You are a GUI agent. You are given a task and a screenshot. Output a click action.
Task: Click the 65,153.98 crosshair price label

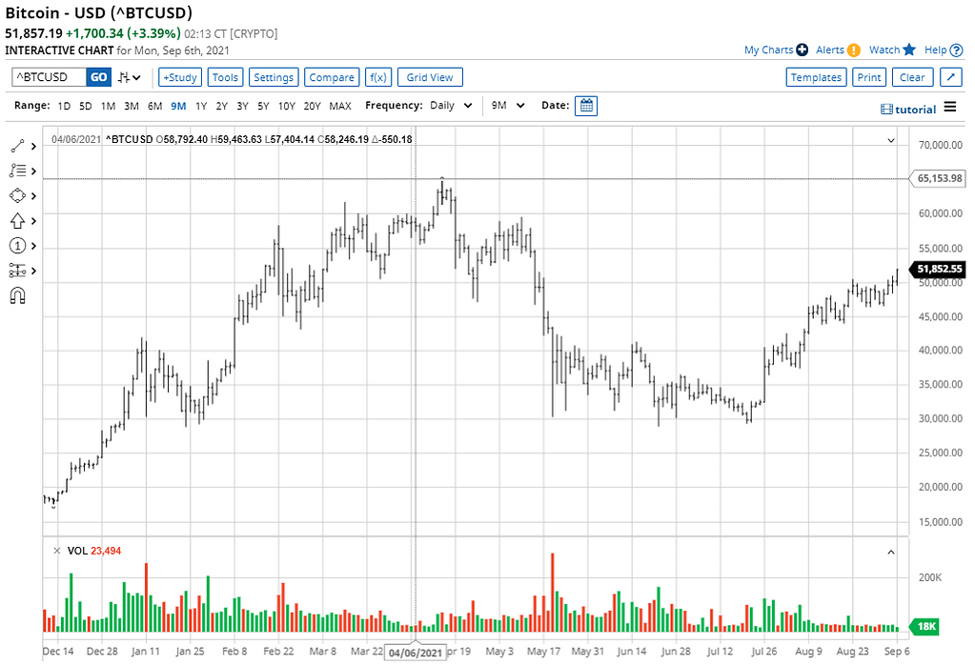(x=939, y=178)
